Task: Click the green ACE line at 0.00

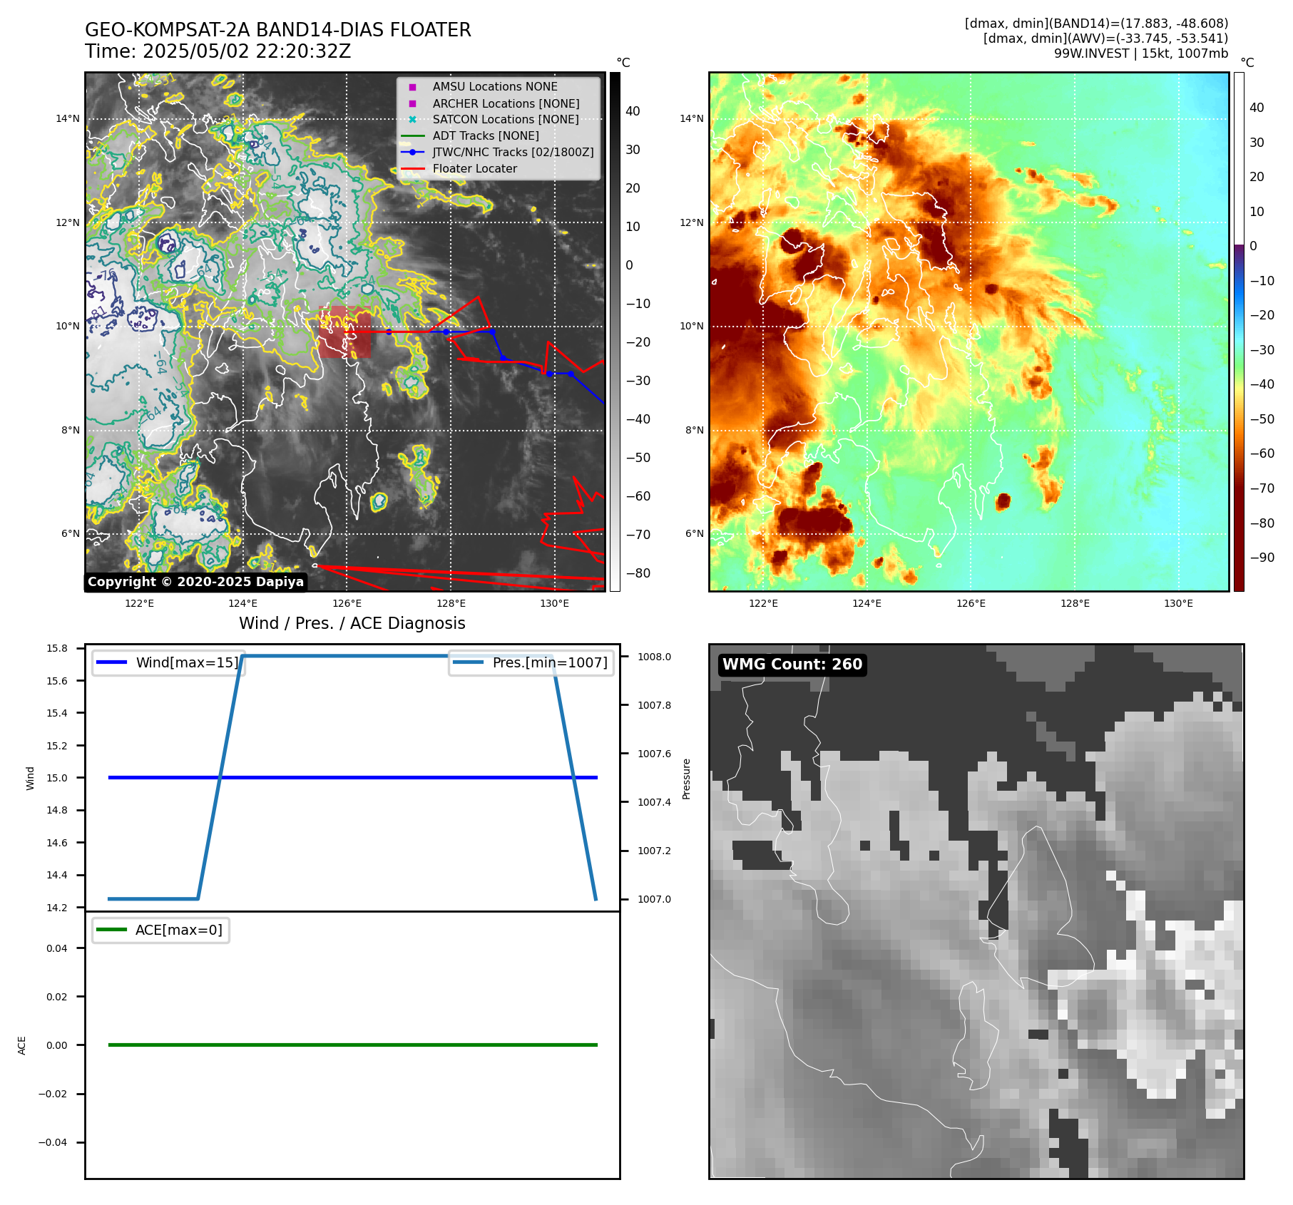Action: click(x=352, y=1045)
